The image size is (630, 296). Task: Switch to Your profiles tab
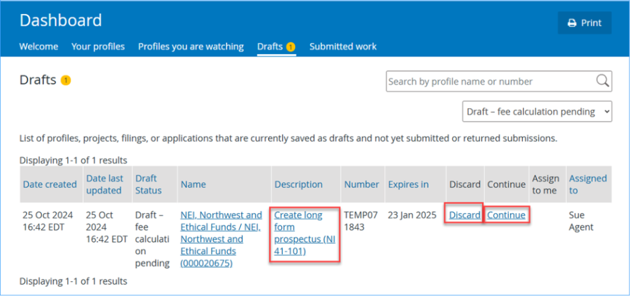point(98,47)
